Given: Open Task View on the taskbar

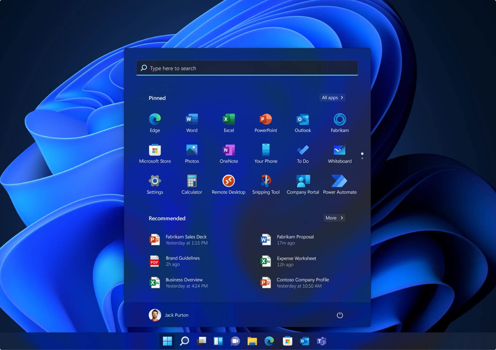Looking at the screenshot, I should tap(201, 341).
